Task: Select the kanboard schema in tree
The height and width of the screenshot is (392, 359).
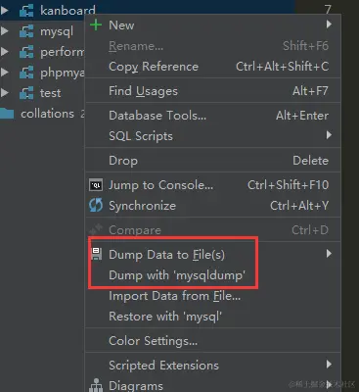Action: (x=67, y=11)
